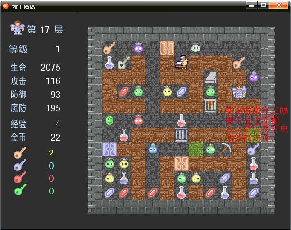Click the yellow key icon in the sidebar
291x230 pixels.
pos(20,153)
